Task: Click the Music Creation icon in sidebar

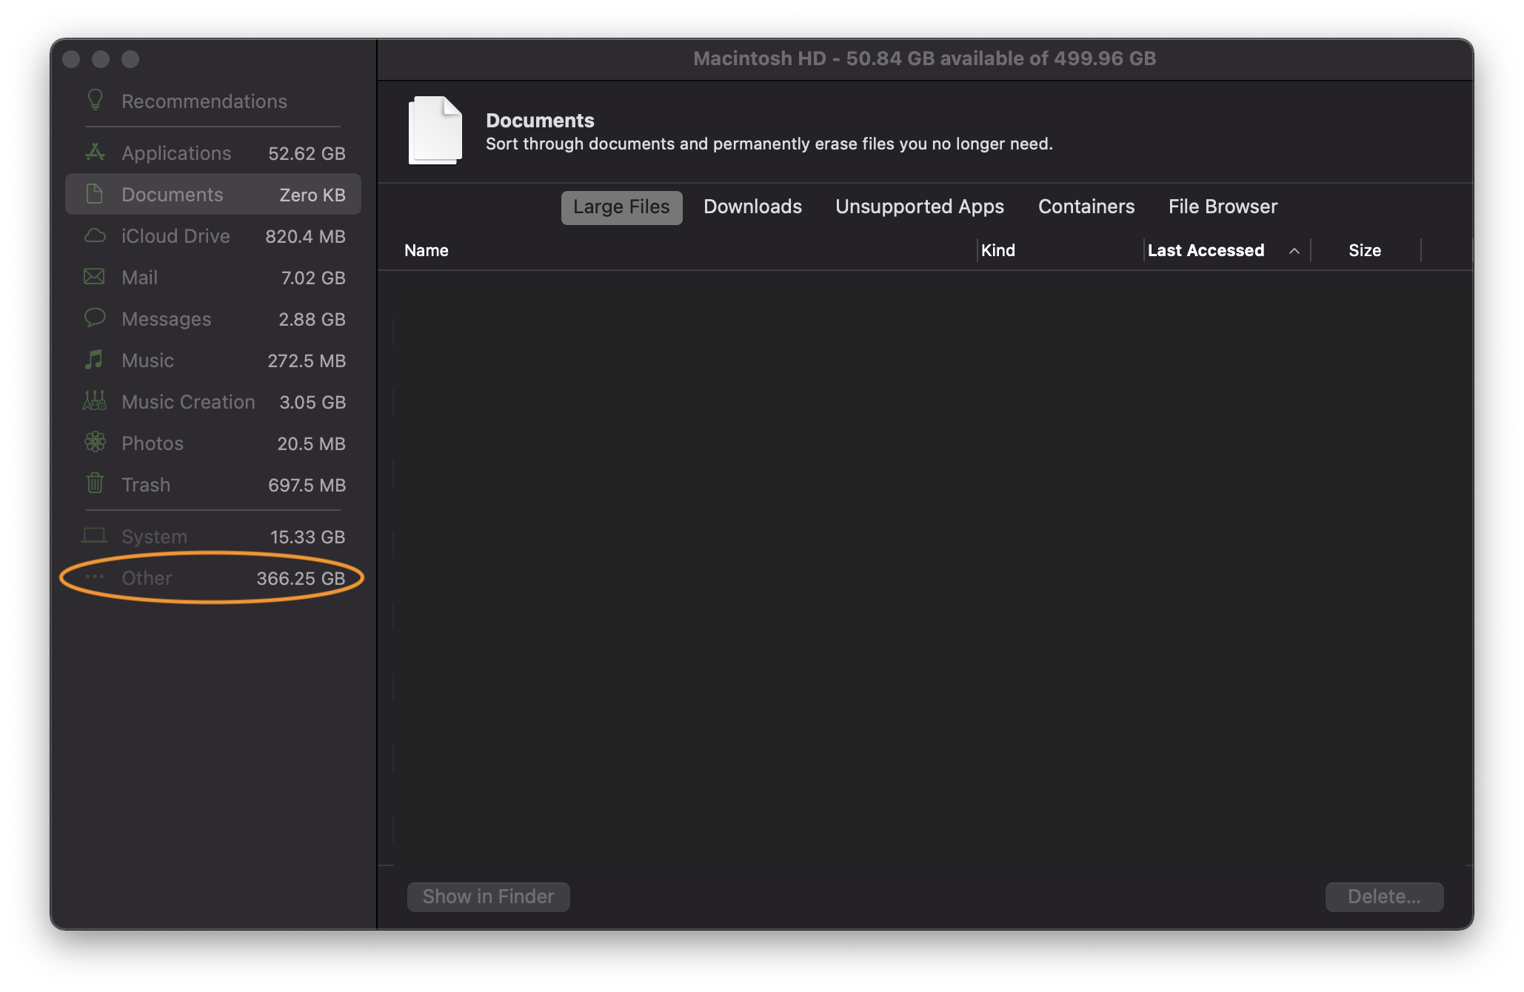Action: 93,401
